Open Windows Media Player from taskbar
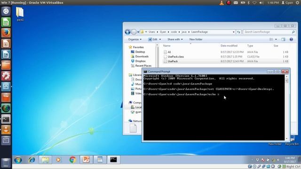 58,160
